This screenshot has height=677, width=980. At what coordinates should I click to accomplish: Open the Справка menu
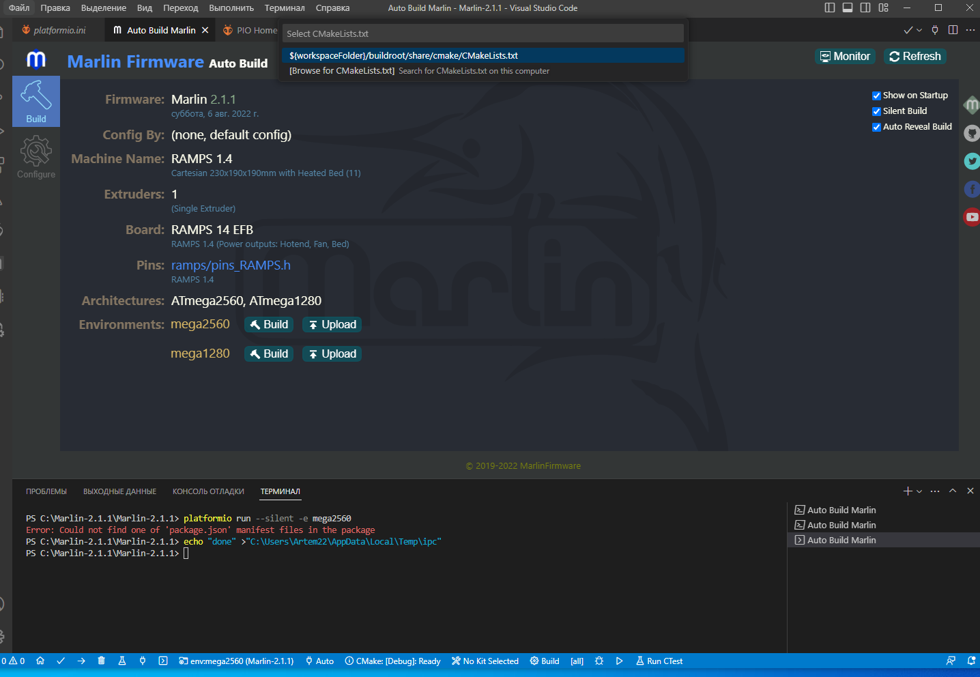(332, 8)
